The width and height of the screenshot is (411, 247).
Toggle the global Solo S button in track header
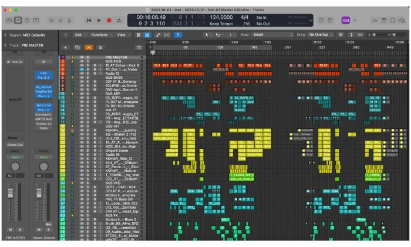tap(100, 46)
